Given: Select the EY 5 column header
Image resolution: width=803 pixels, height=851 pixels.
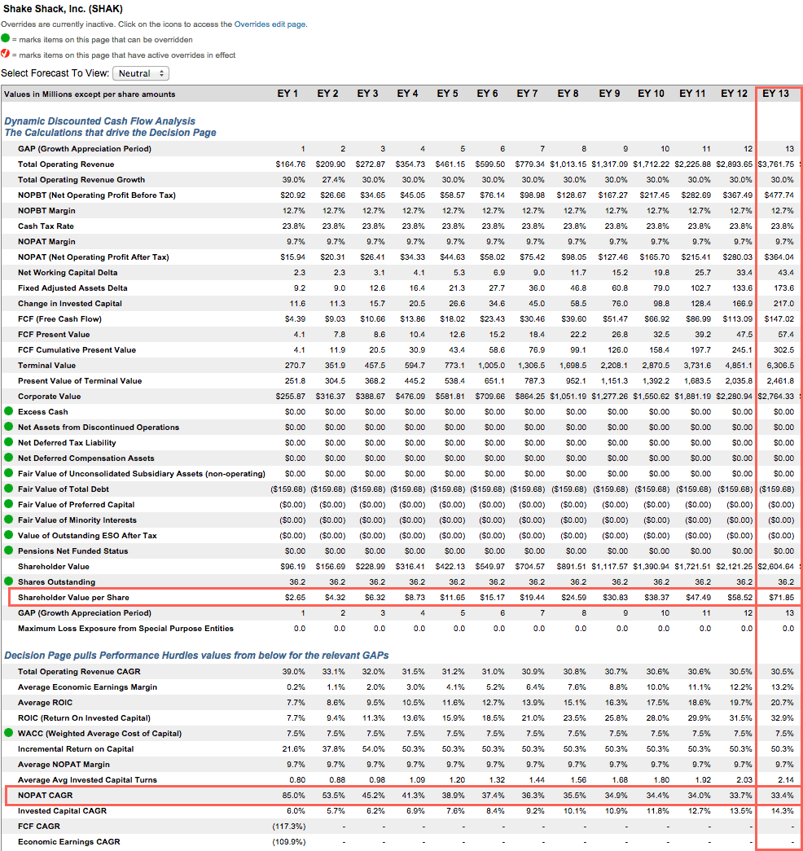Looking at the screenshot, I should (x=447, y=94).
